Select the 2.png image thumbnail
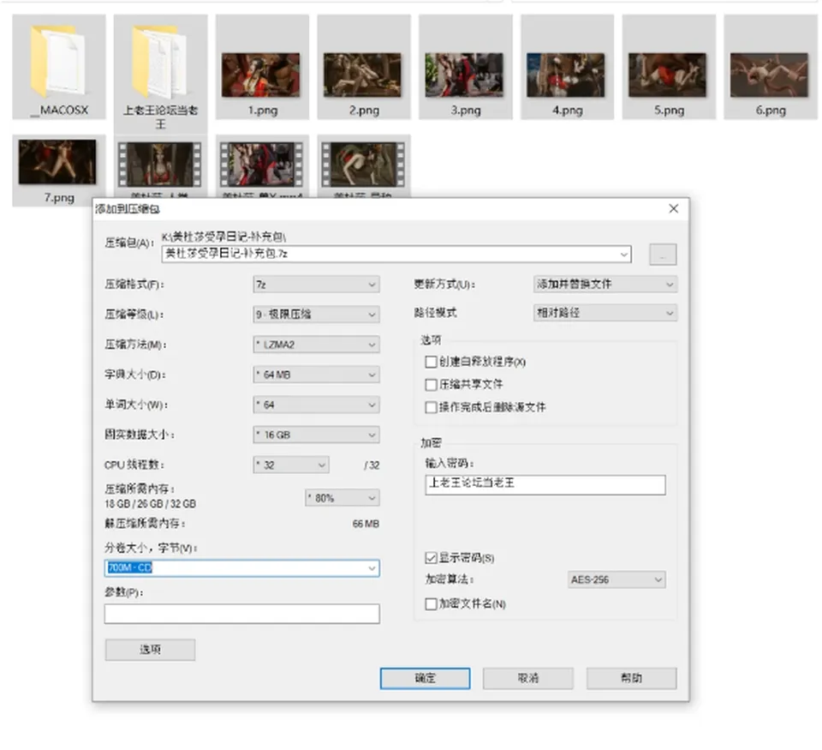The height and width of the screenshot is (750, 822). tap(363, 75)
